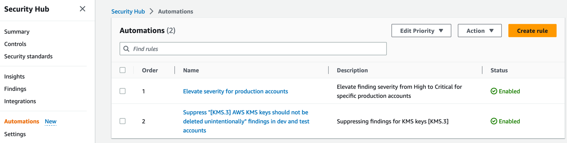
Task: Check the box for Suppress KMS.3 rule
Action: (123, 121)
